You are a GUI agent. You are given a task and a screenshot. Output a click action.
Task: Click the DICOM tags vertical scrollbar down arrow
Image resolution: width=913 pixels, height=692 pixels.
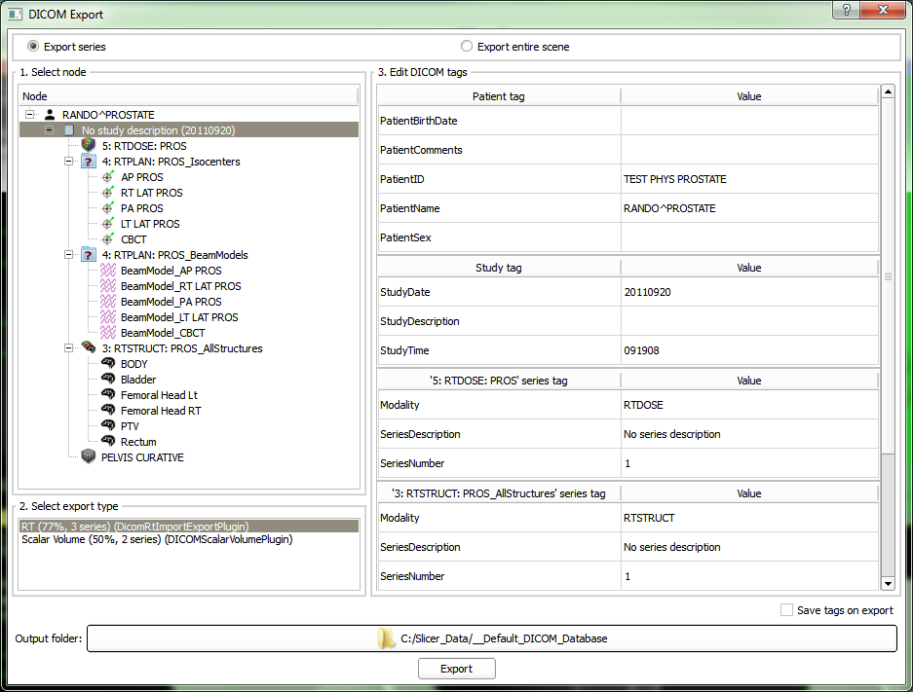tap(888, 583)
